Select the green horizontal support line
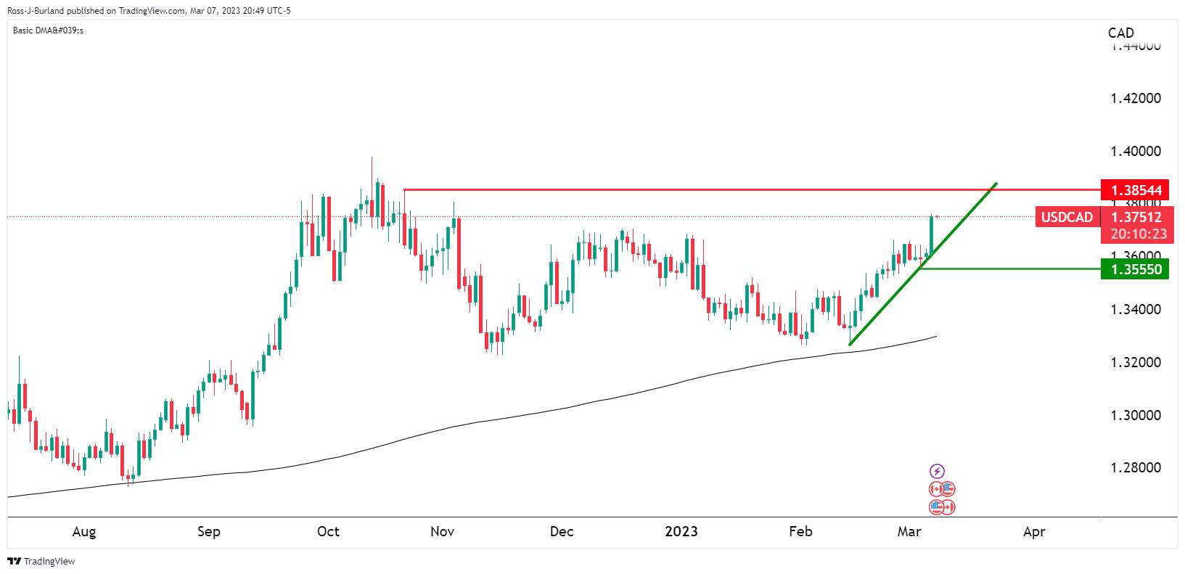1185x574 pixels. point(1009,269)
